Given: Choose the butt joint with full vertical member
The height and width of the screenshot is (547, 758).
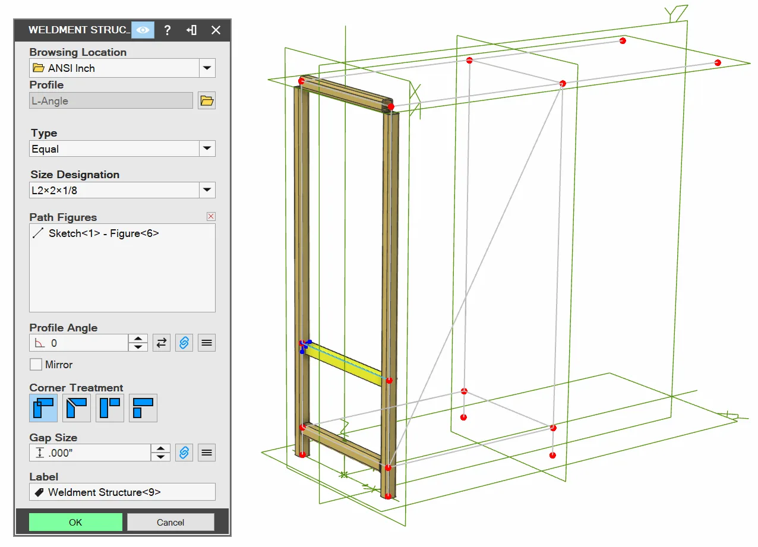Looking at the screenshot, I should tap(110, 408).
